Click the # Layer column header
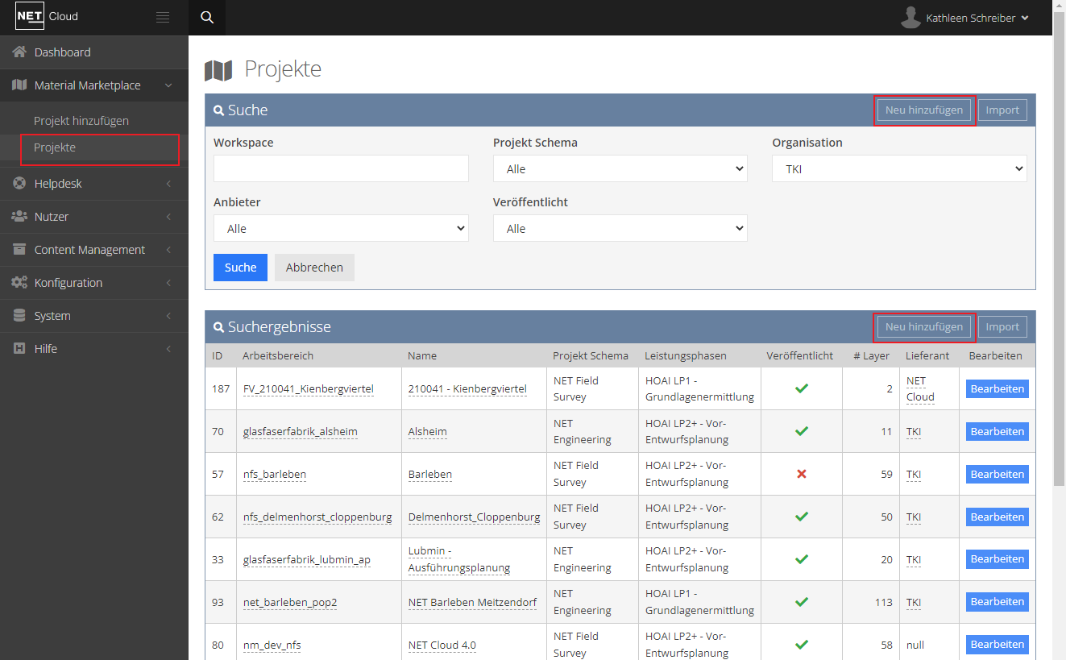Screen dimensions: 1066x660 [872, 355]
